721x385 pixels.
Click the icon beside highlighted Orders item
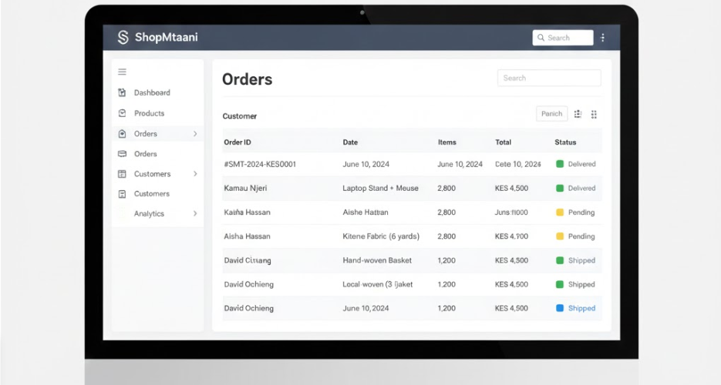122,133
